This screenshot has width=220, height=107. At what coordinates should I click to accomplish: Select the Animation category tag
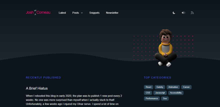click(173, 87)
